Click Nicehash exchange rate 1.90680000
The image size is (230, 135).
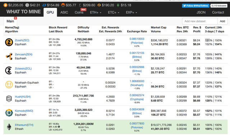pyautogui.click(x=137, y=81)
